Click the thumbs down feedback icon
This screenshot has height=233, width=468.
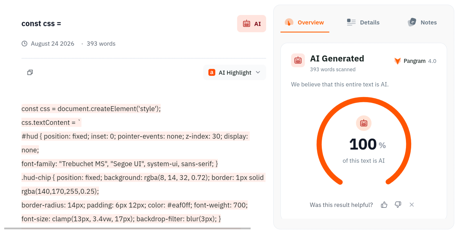(x=398, y=205)
